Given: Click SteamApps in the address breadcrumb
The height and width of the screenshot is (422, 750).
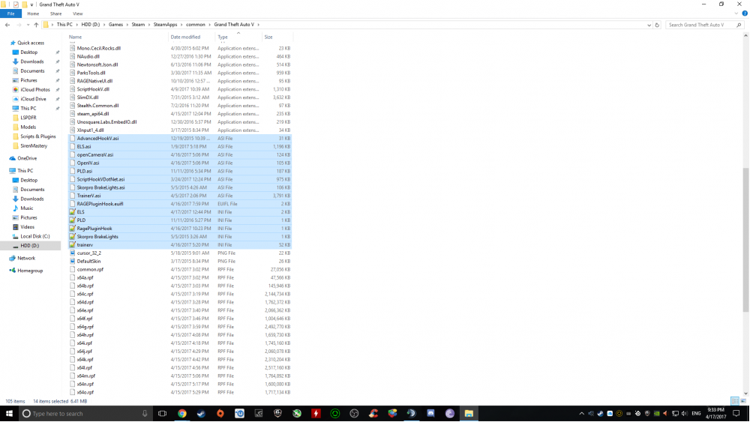Looking at the screenshot, I should [165, 25].
